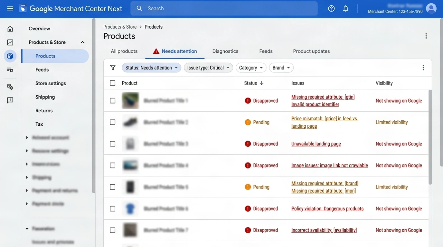Click the red warning icon on Needs attention tab
443x247 pixels.
coord(156,51)
